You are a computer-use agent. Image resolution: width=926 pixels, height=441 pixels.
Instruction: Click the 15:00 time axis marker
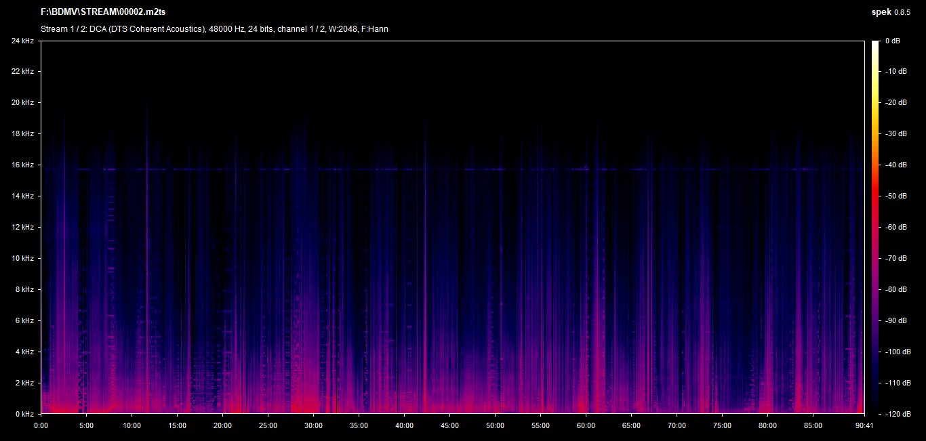coord(177,425)
